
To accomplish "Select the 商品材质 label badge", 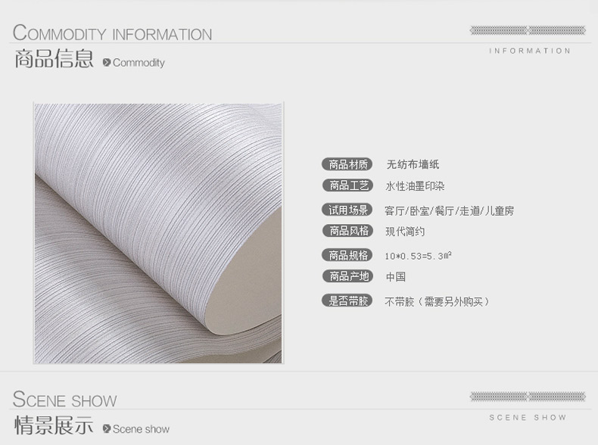I will coord(347,164).
